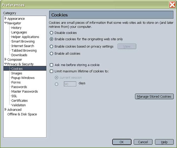
Task: Go to Tabbed Browsing preferences
Action: pos(24,51)
